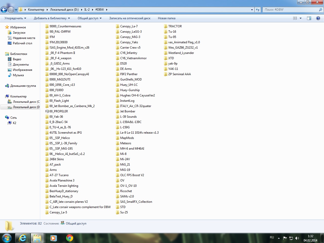Select Компьютер in the address breadcrumb
324x243 pixels.
[36, 10]
